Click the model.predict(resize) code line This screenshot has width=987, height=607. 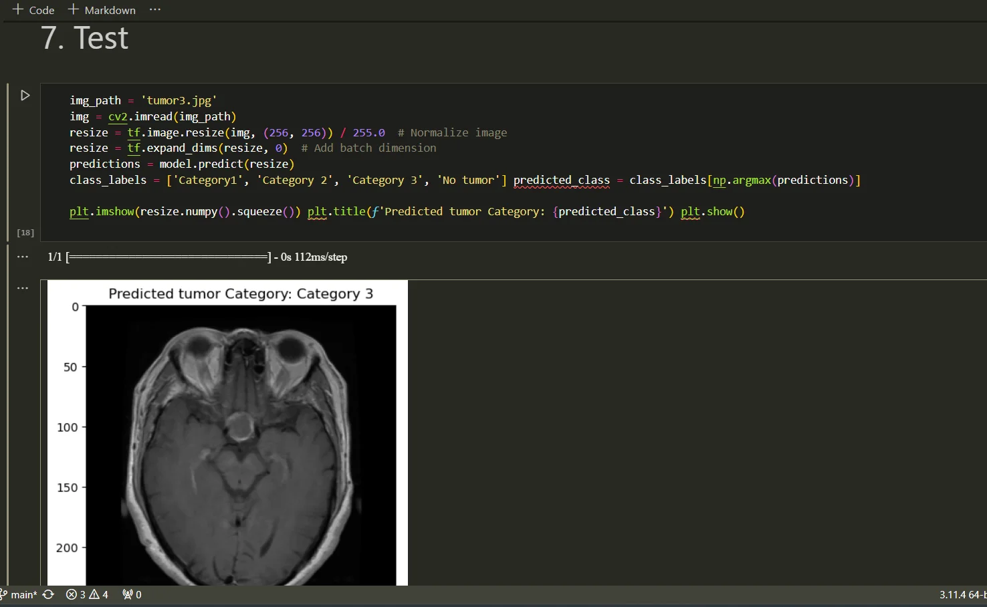pyautogui.click(x=182, y=164)
